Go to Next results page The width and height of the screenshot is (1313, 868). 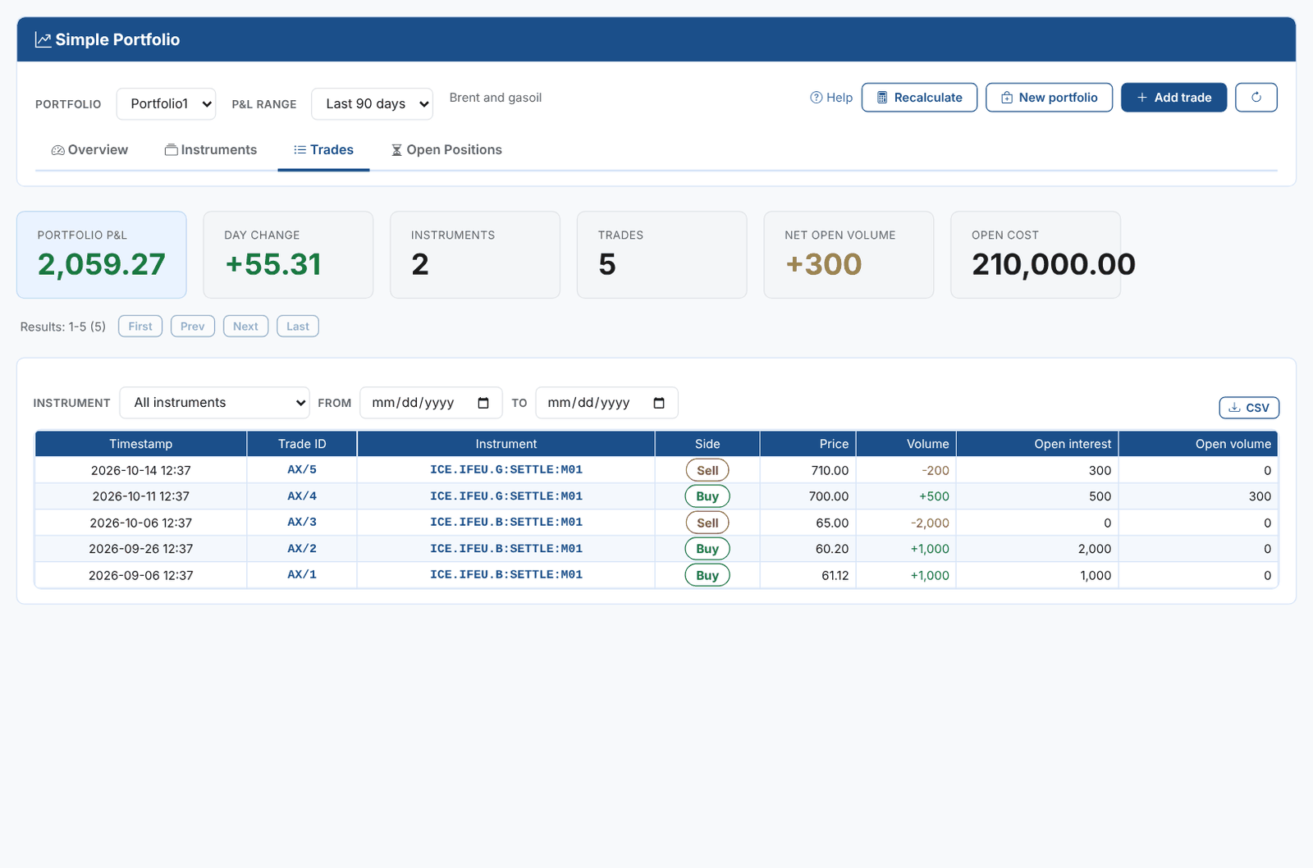click(x=245, y=327)
